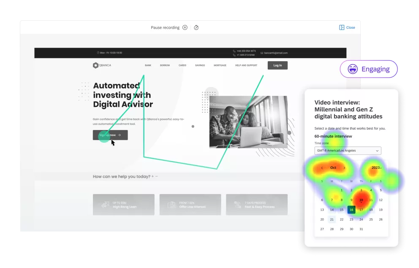Click the Offer Low Interest card

click(x=190, y=205)
